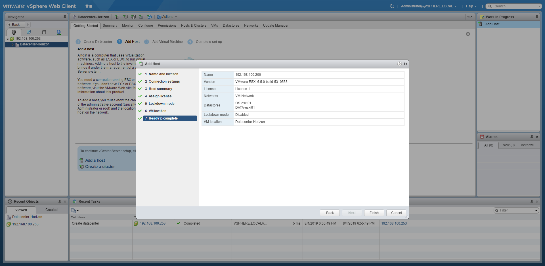Click the refresh icon in top bar
The height and width of the screenshot is (266, 545).
392,6
